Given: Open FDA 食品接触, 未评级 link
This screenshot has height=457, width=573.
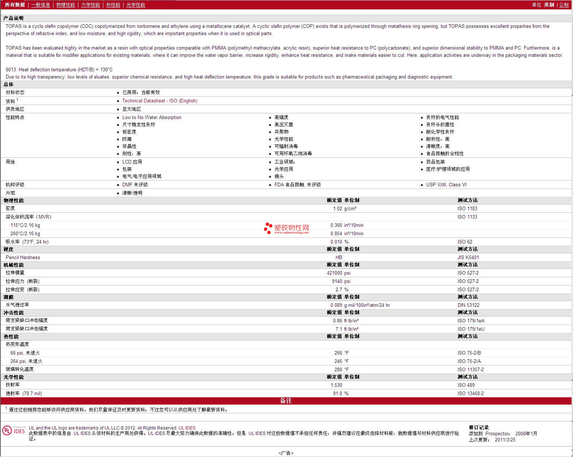Looking at the screenshot, I should (298, 185).
